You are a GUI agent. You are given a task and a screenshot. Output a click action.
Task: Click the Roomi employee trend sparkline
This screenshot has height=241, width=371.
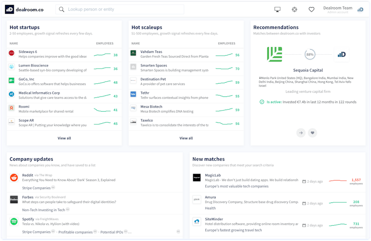[x=102, y=110]
